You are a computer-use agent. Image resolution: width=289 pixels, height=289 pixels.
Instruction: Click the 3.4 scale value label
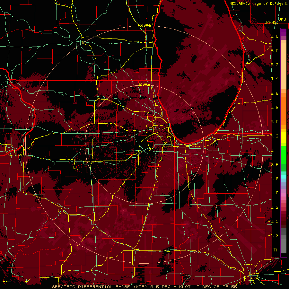(x=275, y=150)
